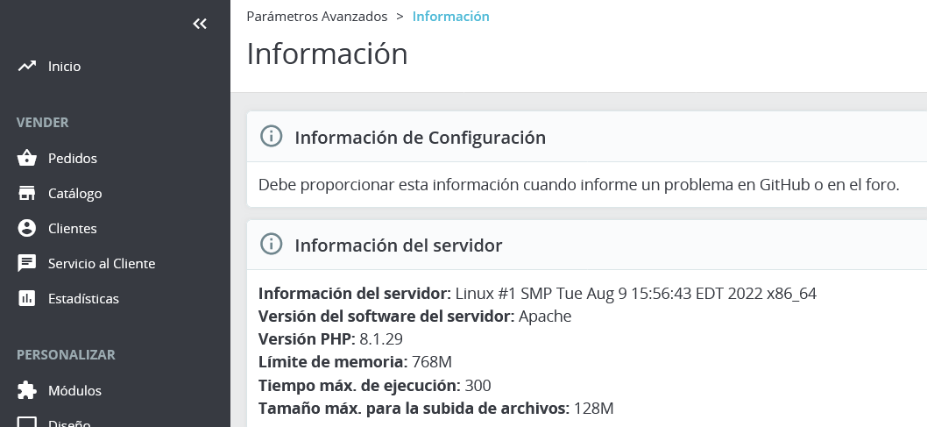
Task: Click the Clientes person icon
Action: tap(27, 229)
